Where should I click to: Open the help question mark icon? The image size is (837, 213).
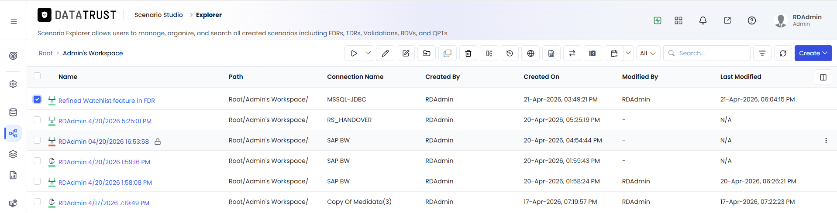pos(752,20)
